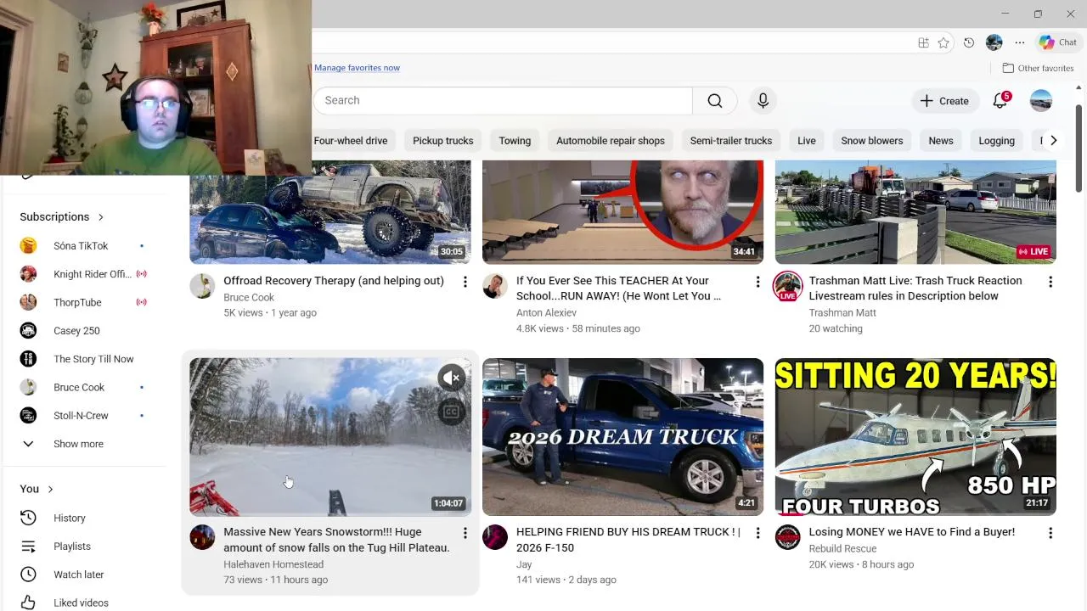This screenshot has width=1087, height=611.
Task: Open split screen icon in address bar
Action: pyautogui.click(x=923, y=42)
